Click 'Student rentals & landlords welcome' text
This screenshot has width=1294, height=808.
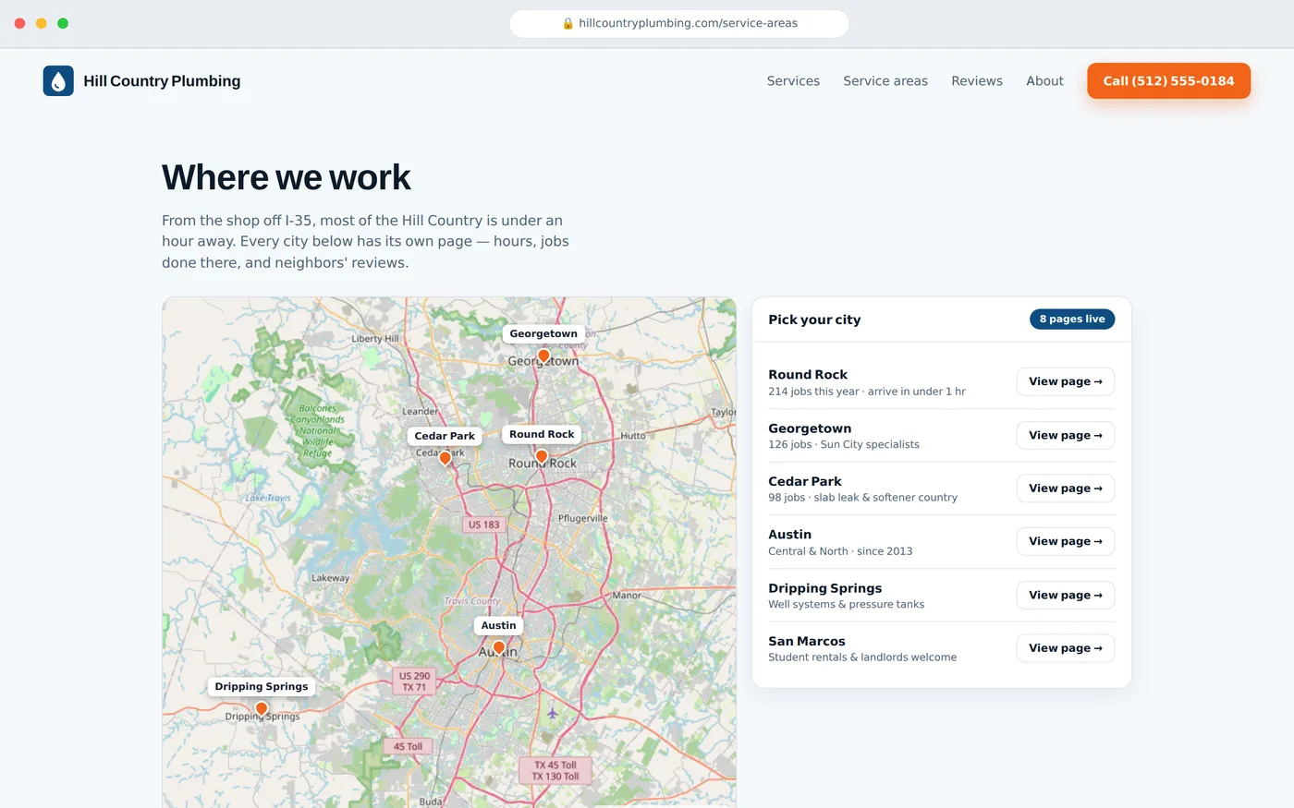pyautogui.click(x=862, y=657)
